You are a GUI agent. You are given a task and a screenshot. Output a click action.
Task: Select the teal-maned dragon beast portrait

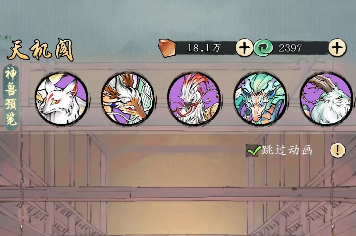260,99
